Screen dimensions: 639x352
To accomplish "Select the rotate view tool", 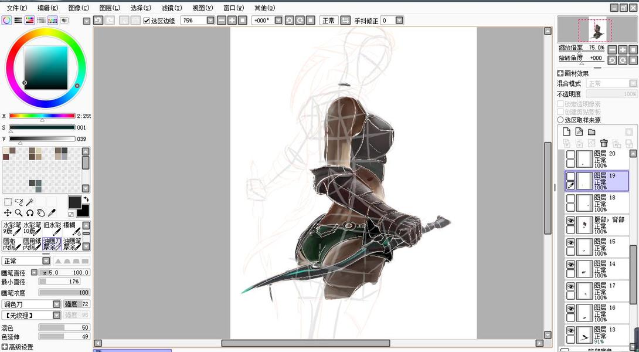I will pyautogui.click(x=30, y=212).
